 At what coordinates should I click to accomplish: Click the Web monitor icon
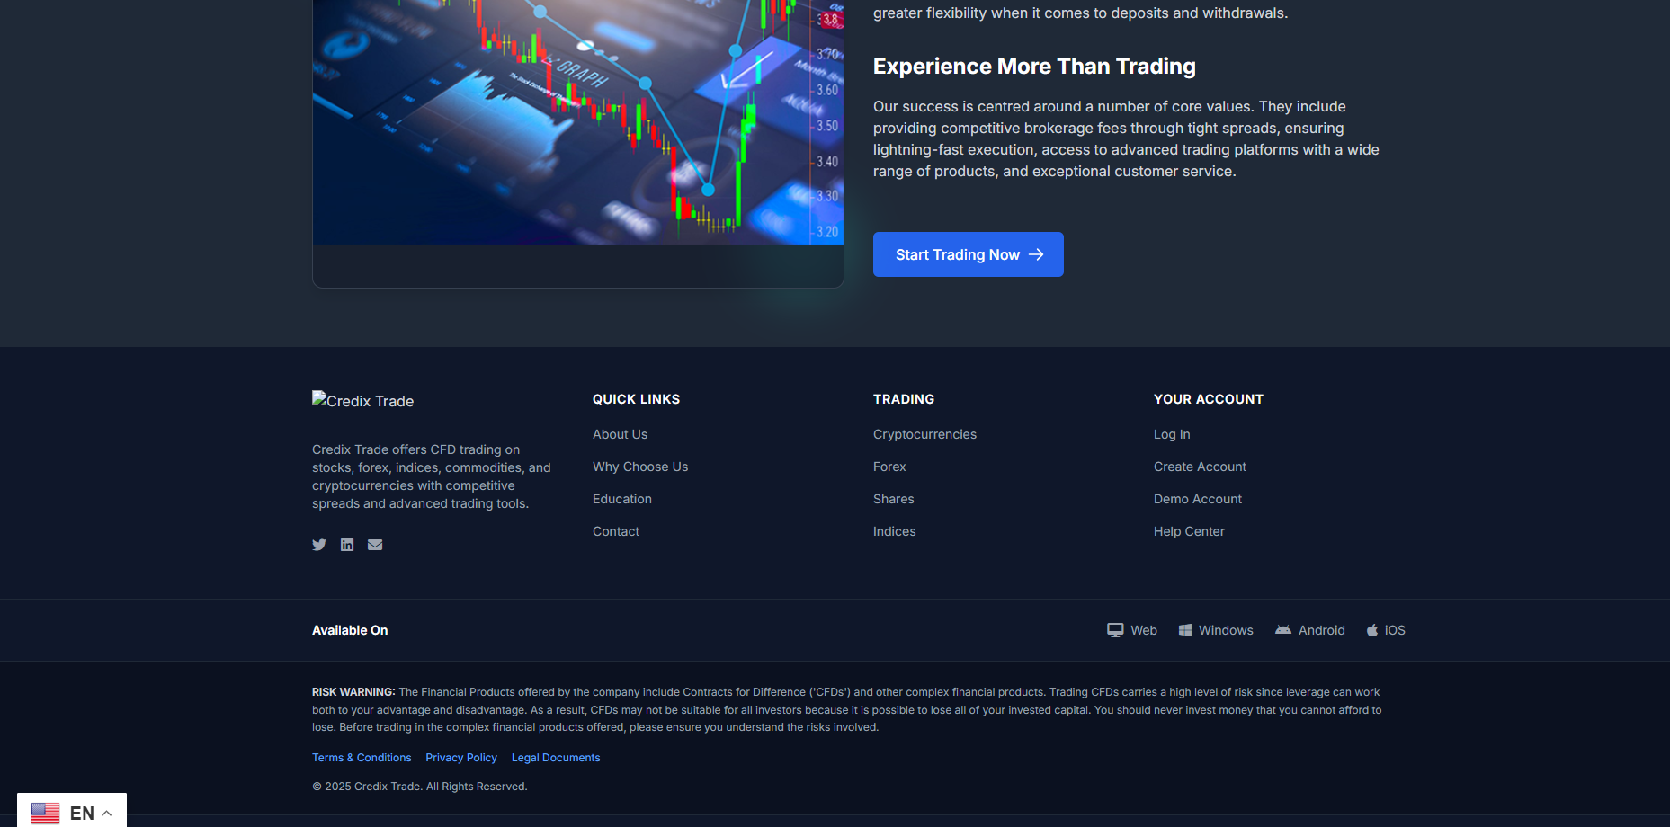click(1115, 630)
